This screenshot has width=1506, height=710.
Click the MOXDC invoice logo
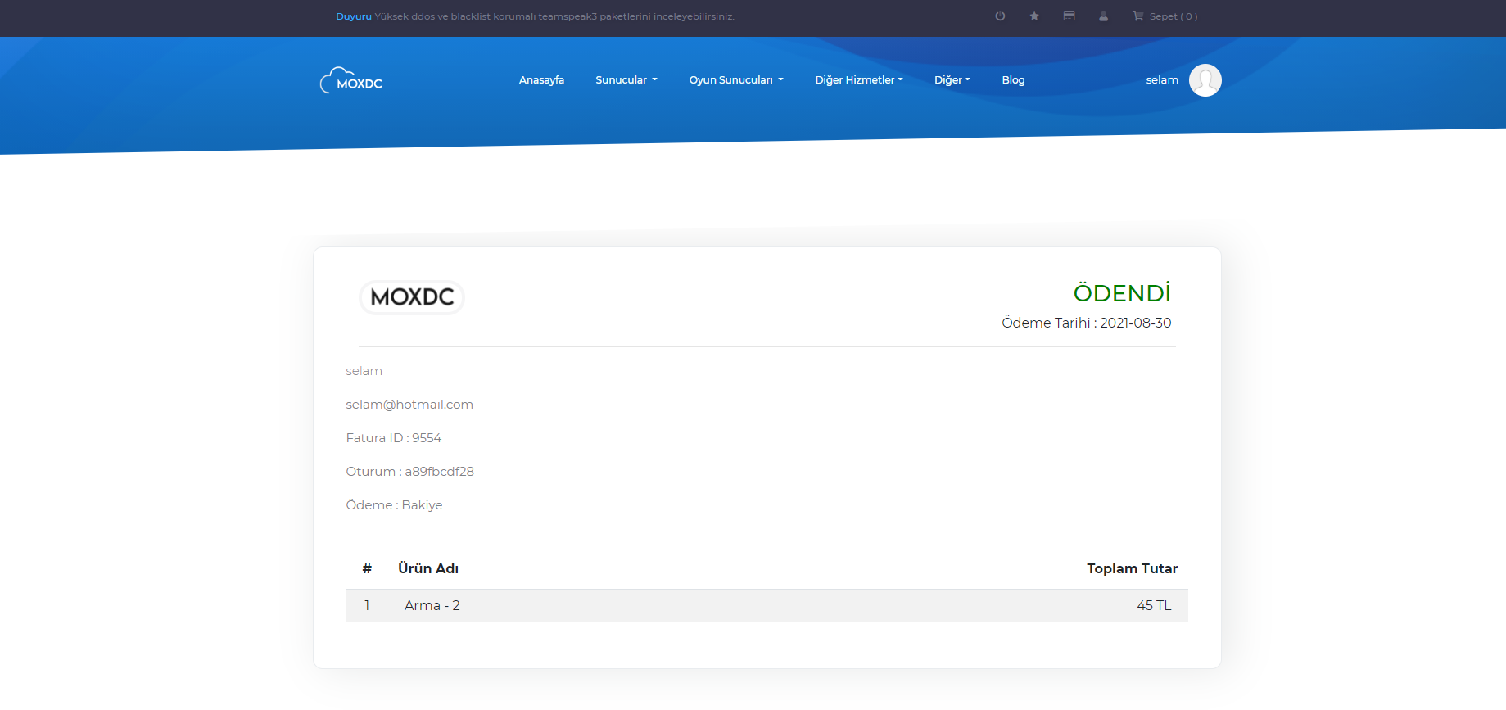coord(412,297)
